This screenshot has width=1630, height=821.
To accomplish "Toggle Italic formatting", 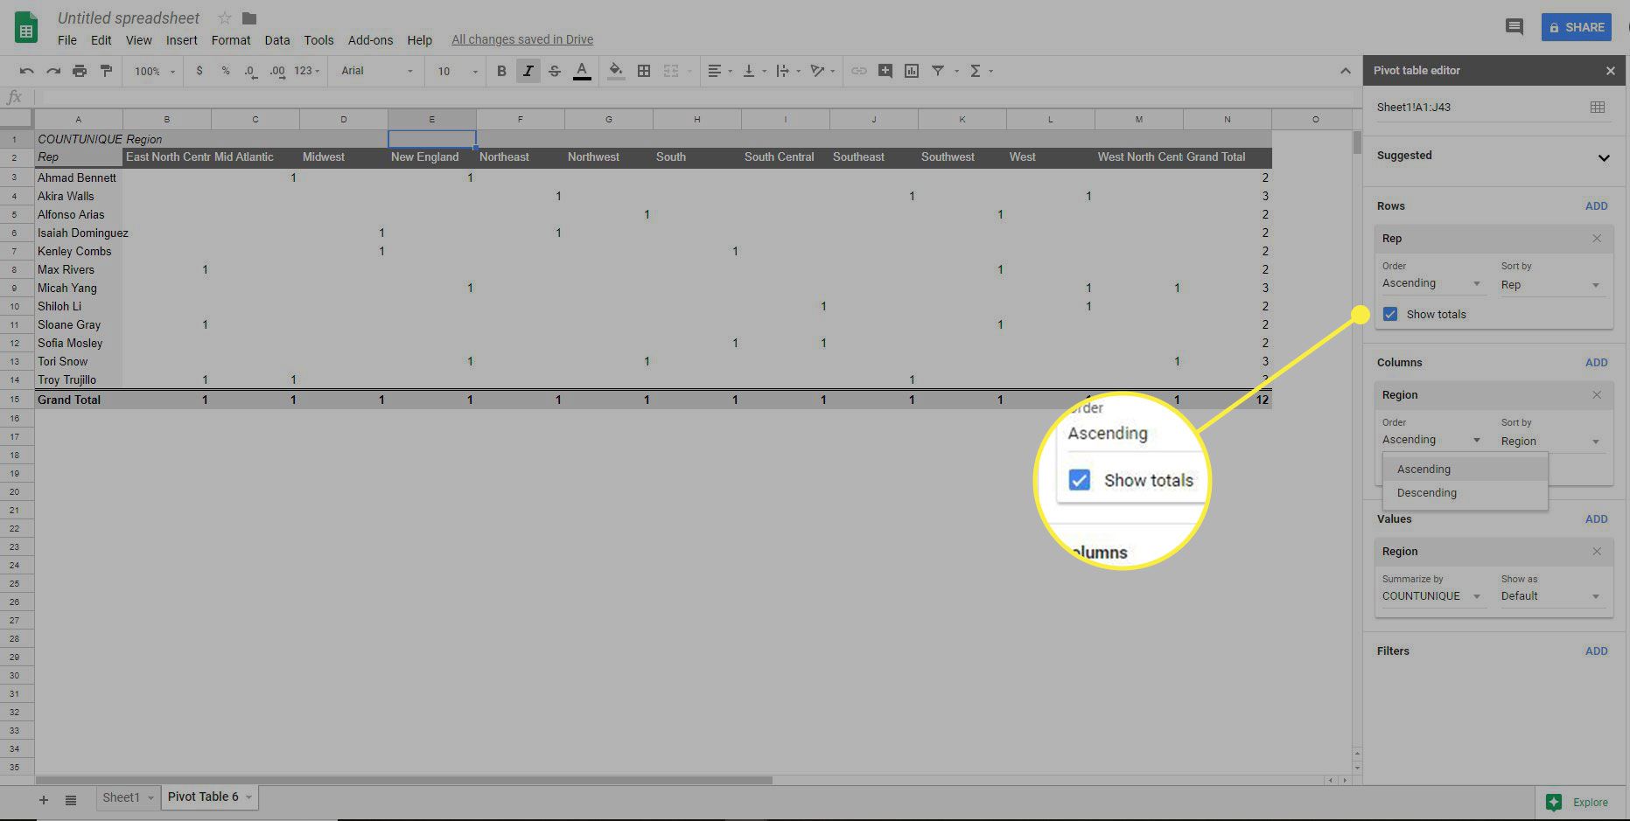I will pyautogui.click(x=528, y=71).
